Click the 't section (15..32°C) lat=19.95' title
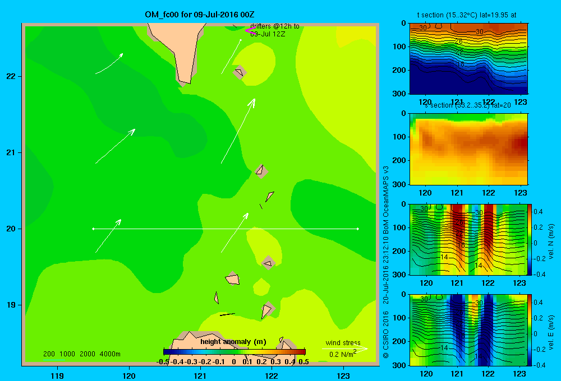This screenshot has height=381, width=561. pos(467,15)
